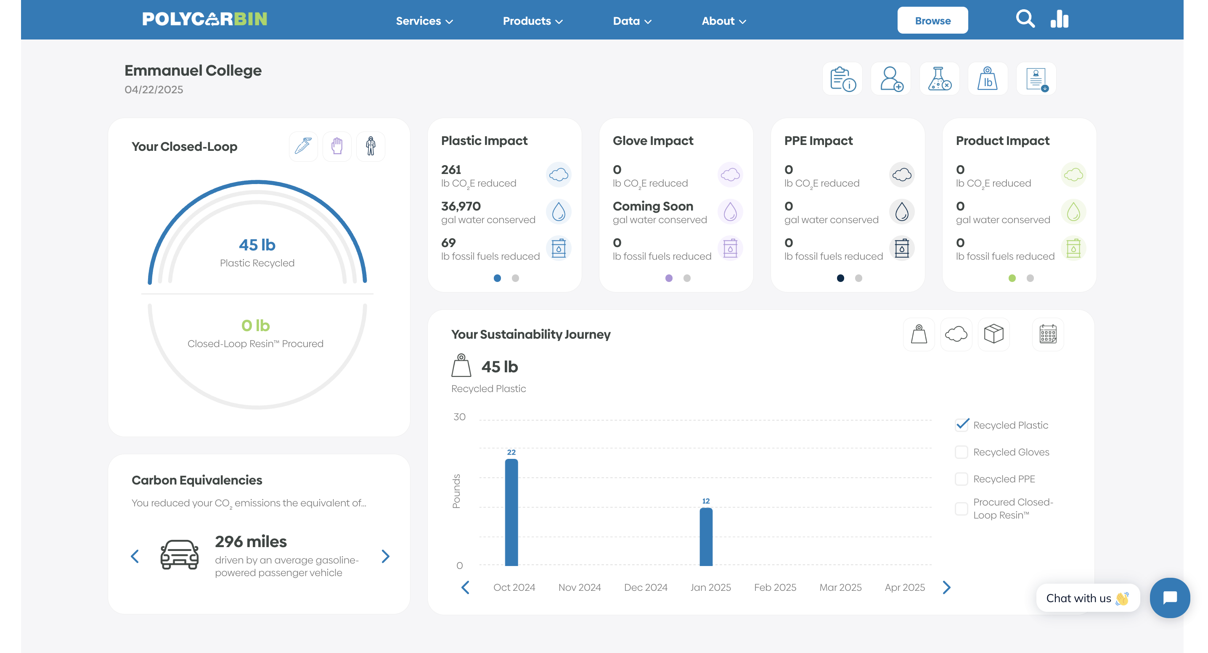
Task: Go to second Plastic Impact page dot
Action: point(515,278)
